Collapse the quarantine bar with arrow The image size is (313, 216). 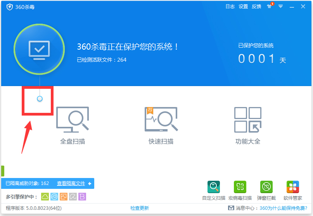90,183
